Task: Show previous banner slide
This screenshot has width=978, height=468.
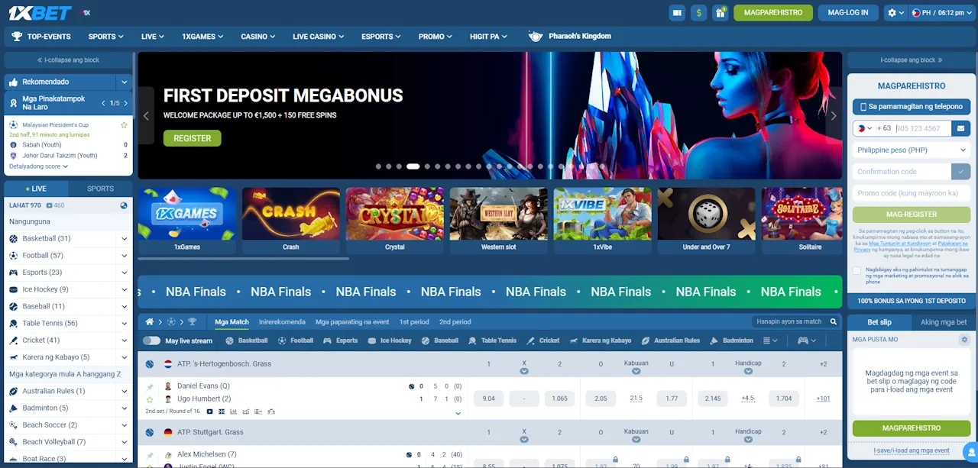Action: click(147, 116)
